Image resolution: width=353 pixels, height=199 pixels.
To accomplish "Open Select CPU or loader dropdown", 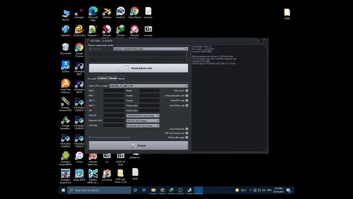I will tap(148, 86).
